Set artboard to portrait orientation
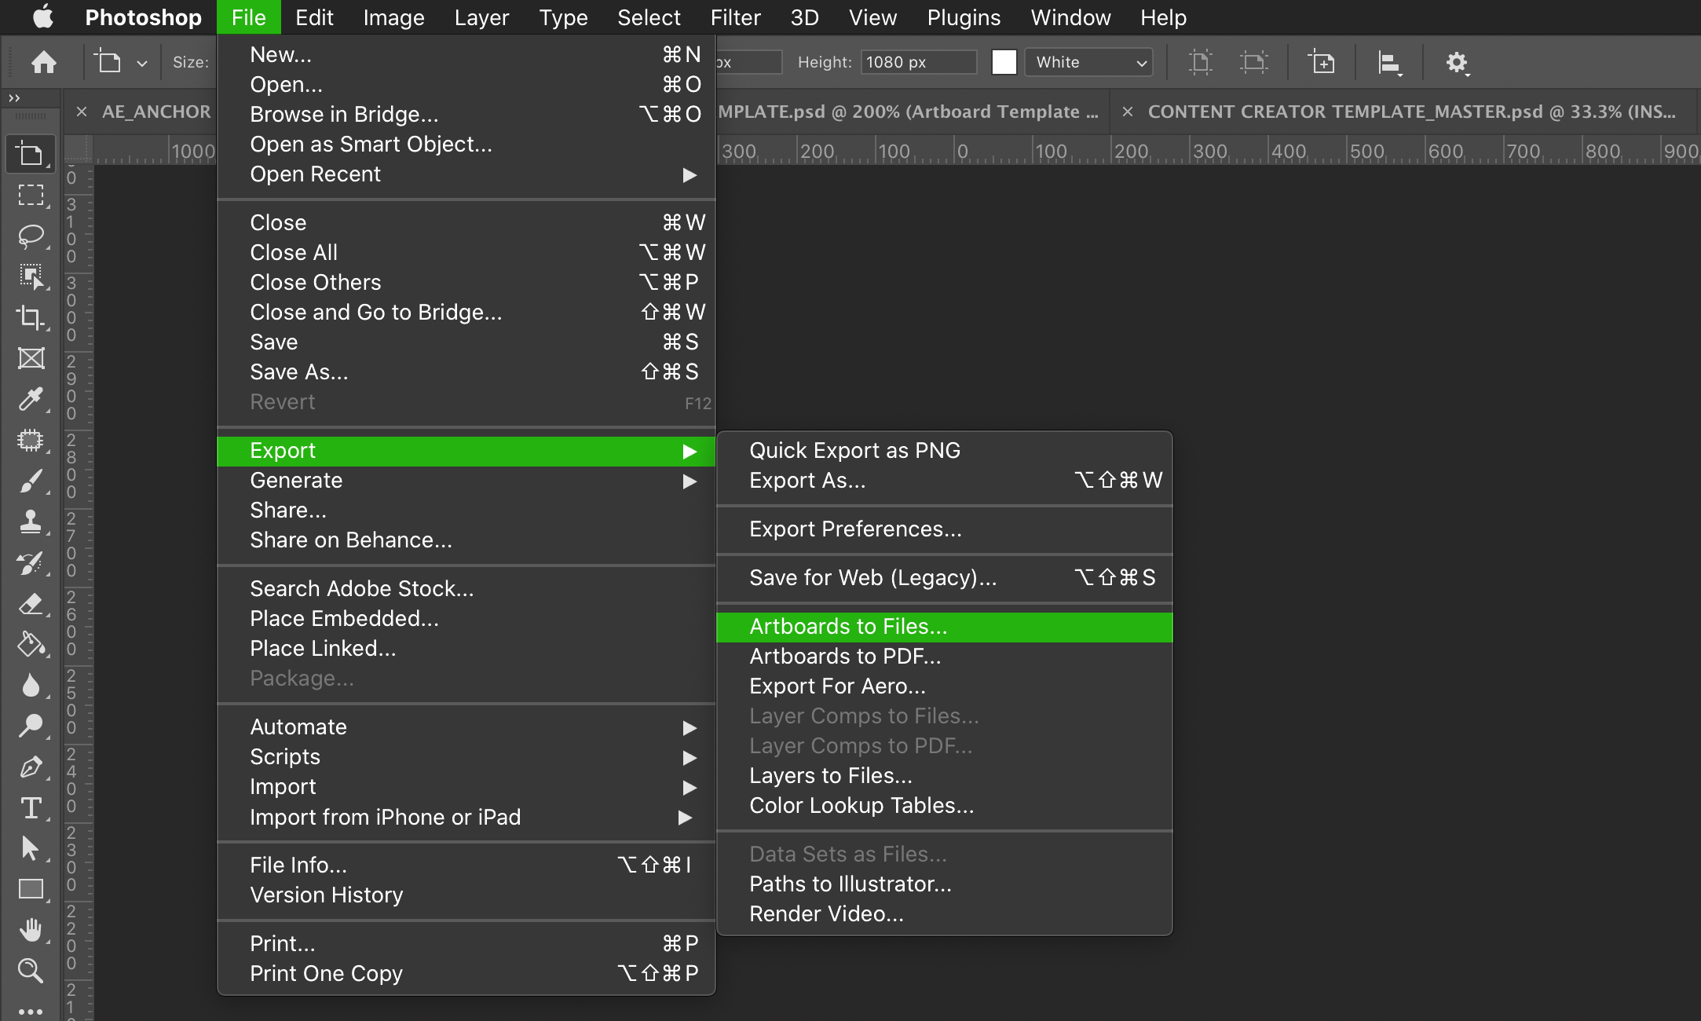This screenshot has height=1021, width=1701. pyautogui.click(x=1201, y=62)
